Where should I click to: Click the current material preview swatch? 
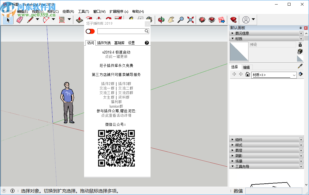[x=239, y=51]
